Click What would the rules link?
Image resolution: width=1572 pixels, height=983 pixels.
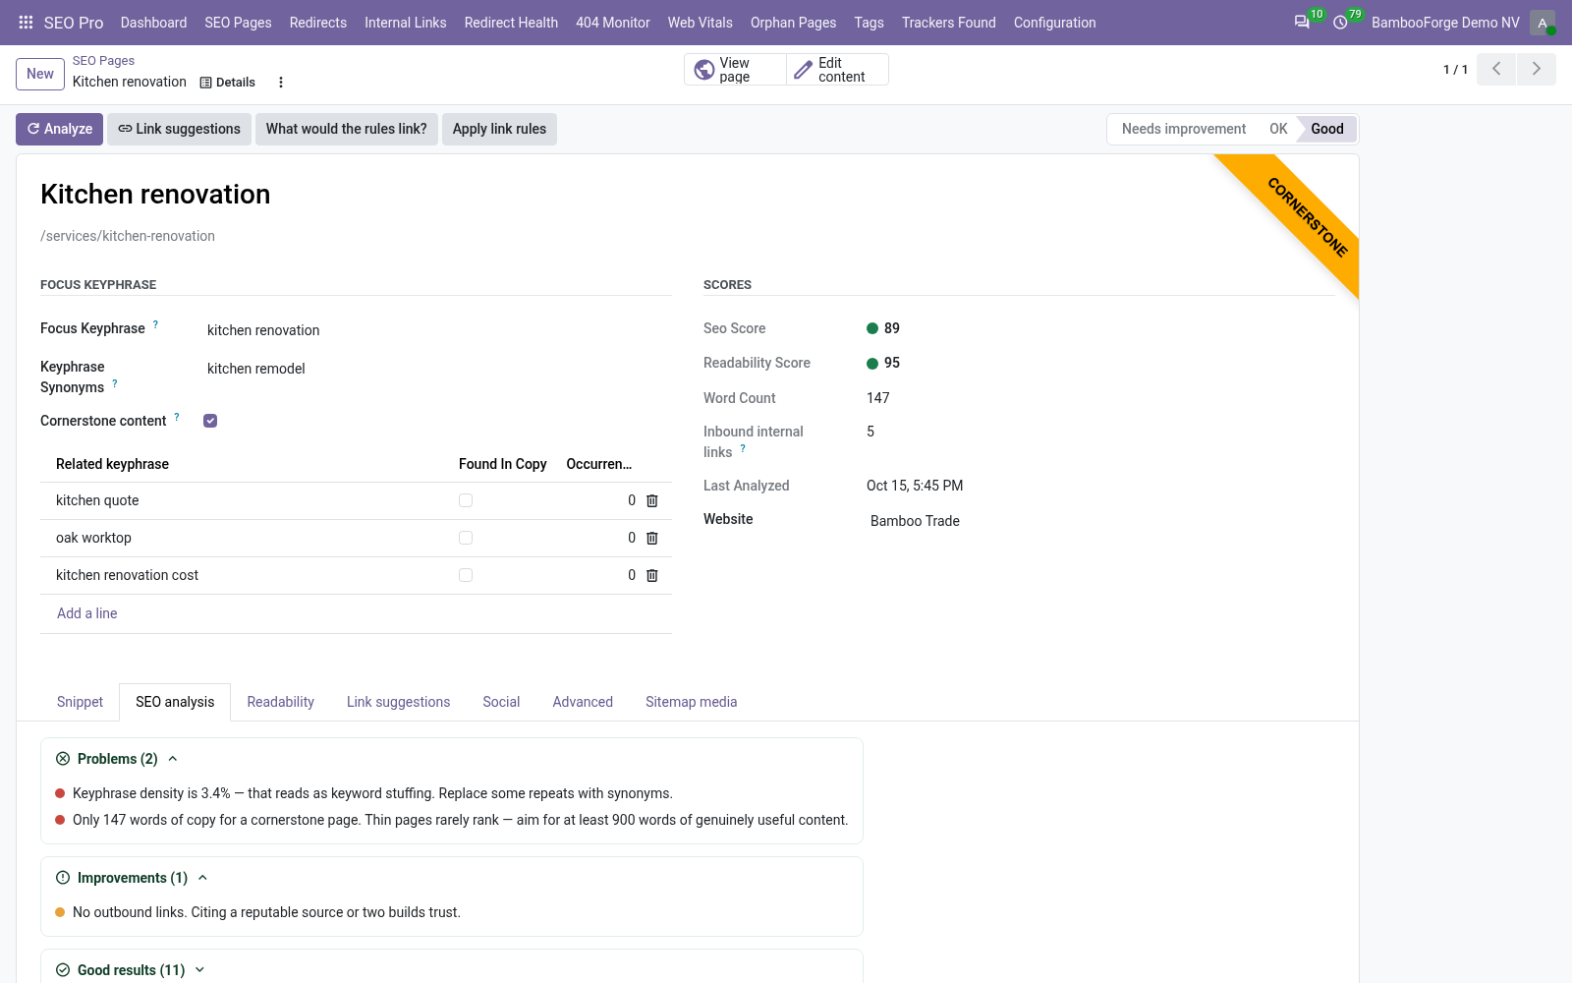[x=346, y=129]
